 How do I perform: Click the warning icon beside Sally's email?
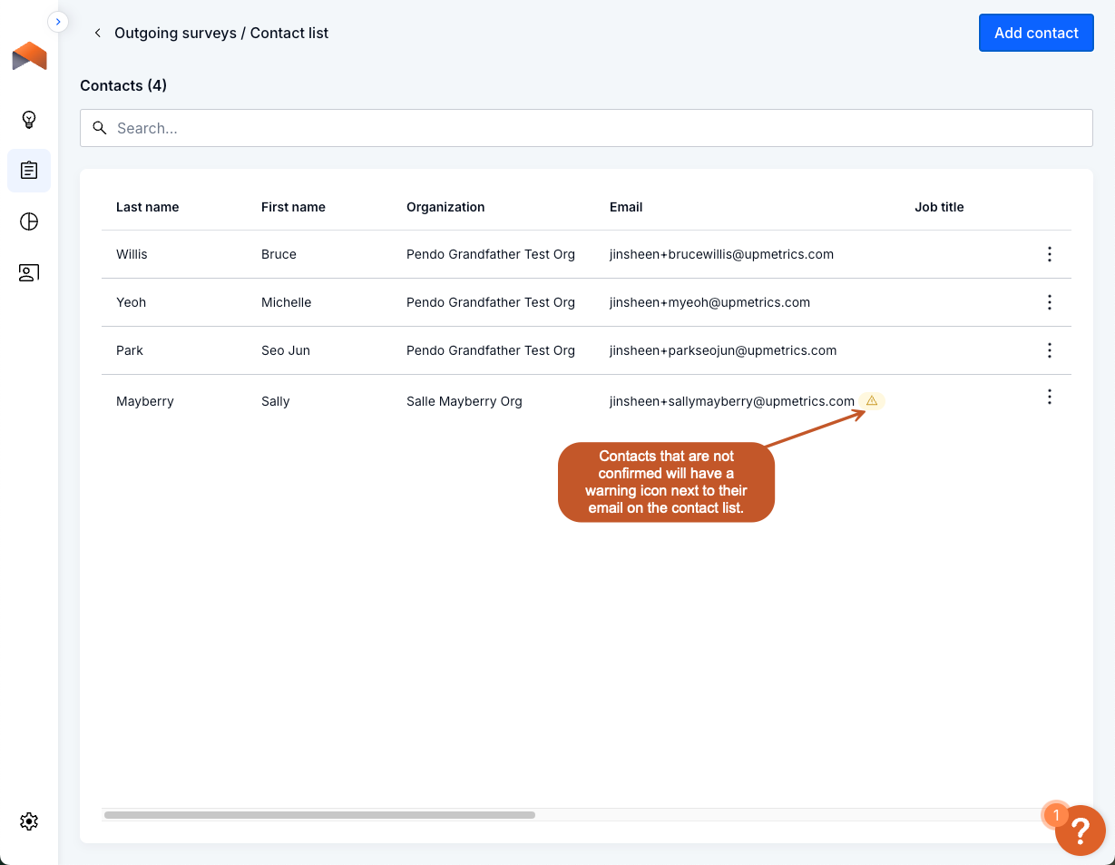[872, 400]
